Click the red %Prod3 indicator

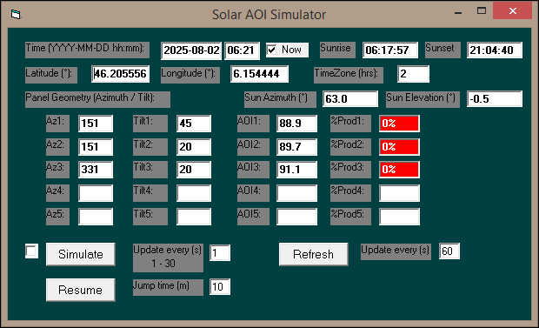click(x=399, y=170)
